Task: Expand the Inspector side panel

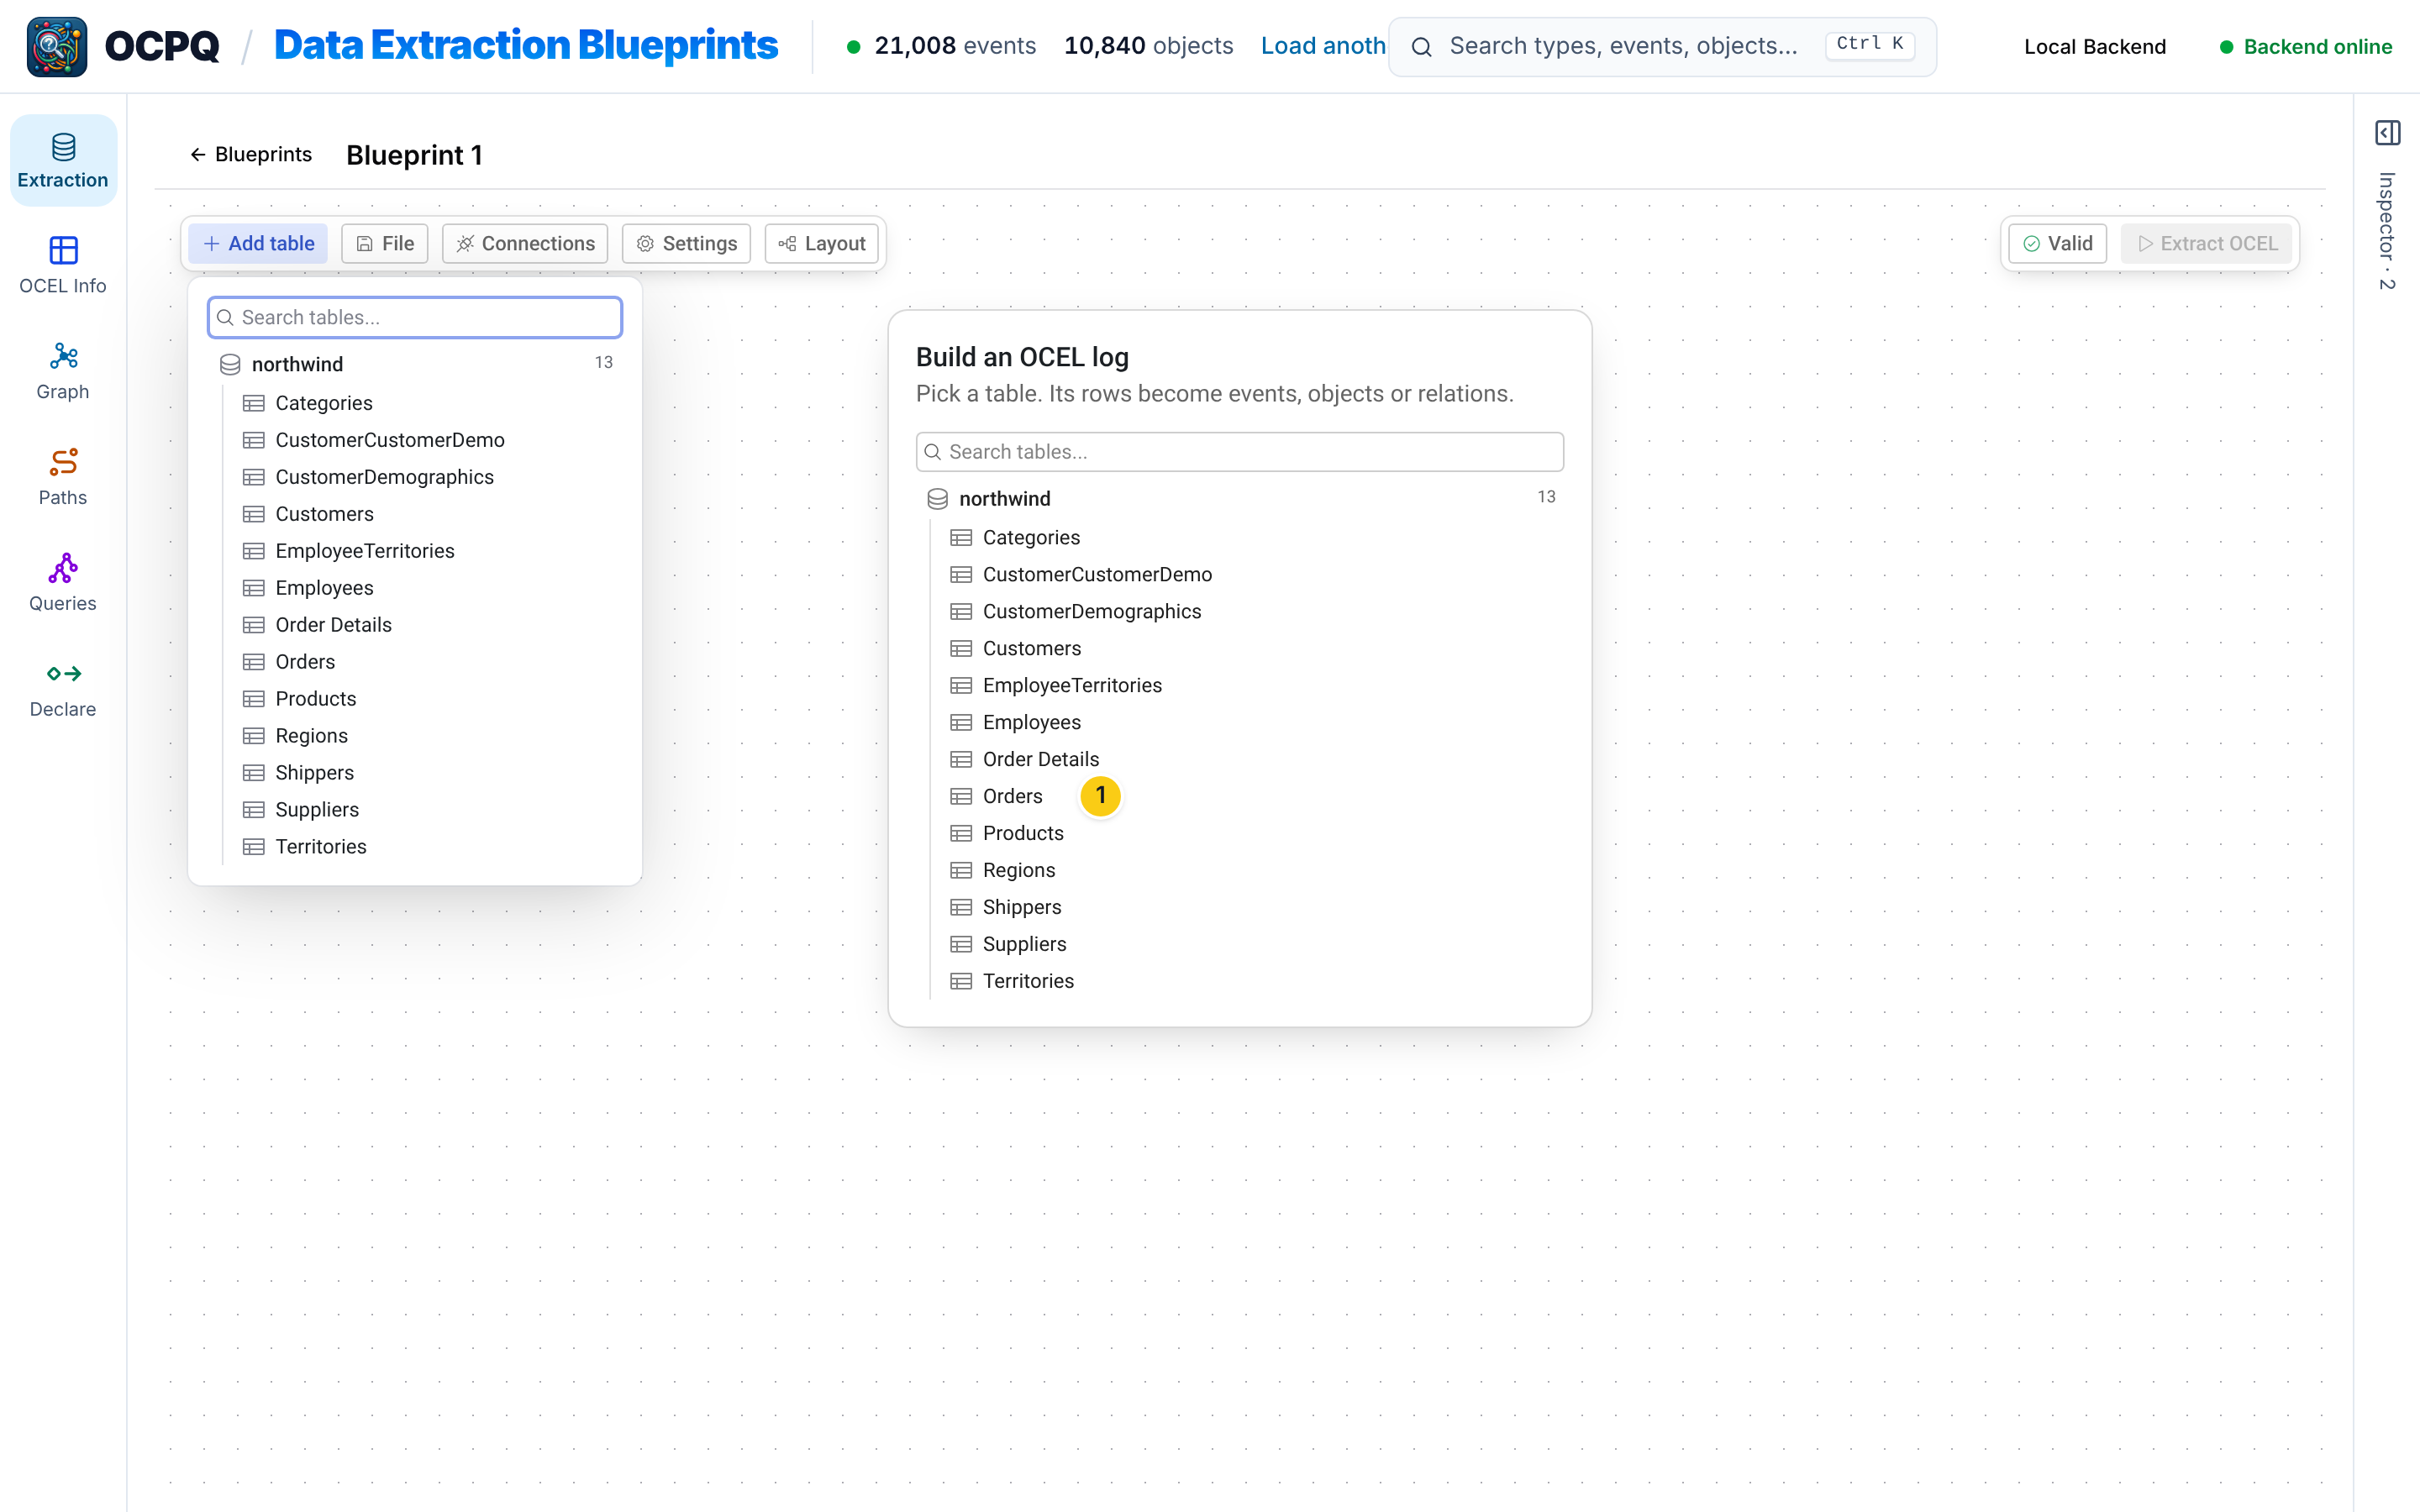Action: click(2387, 133)
